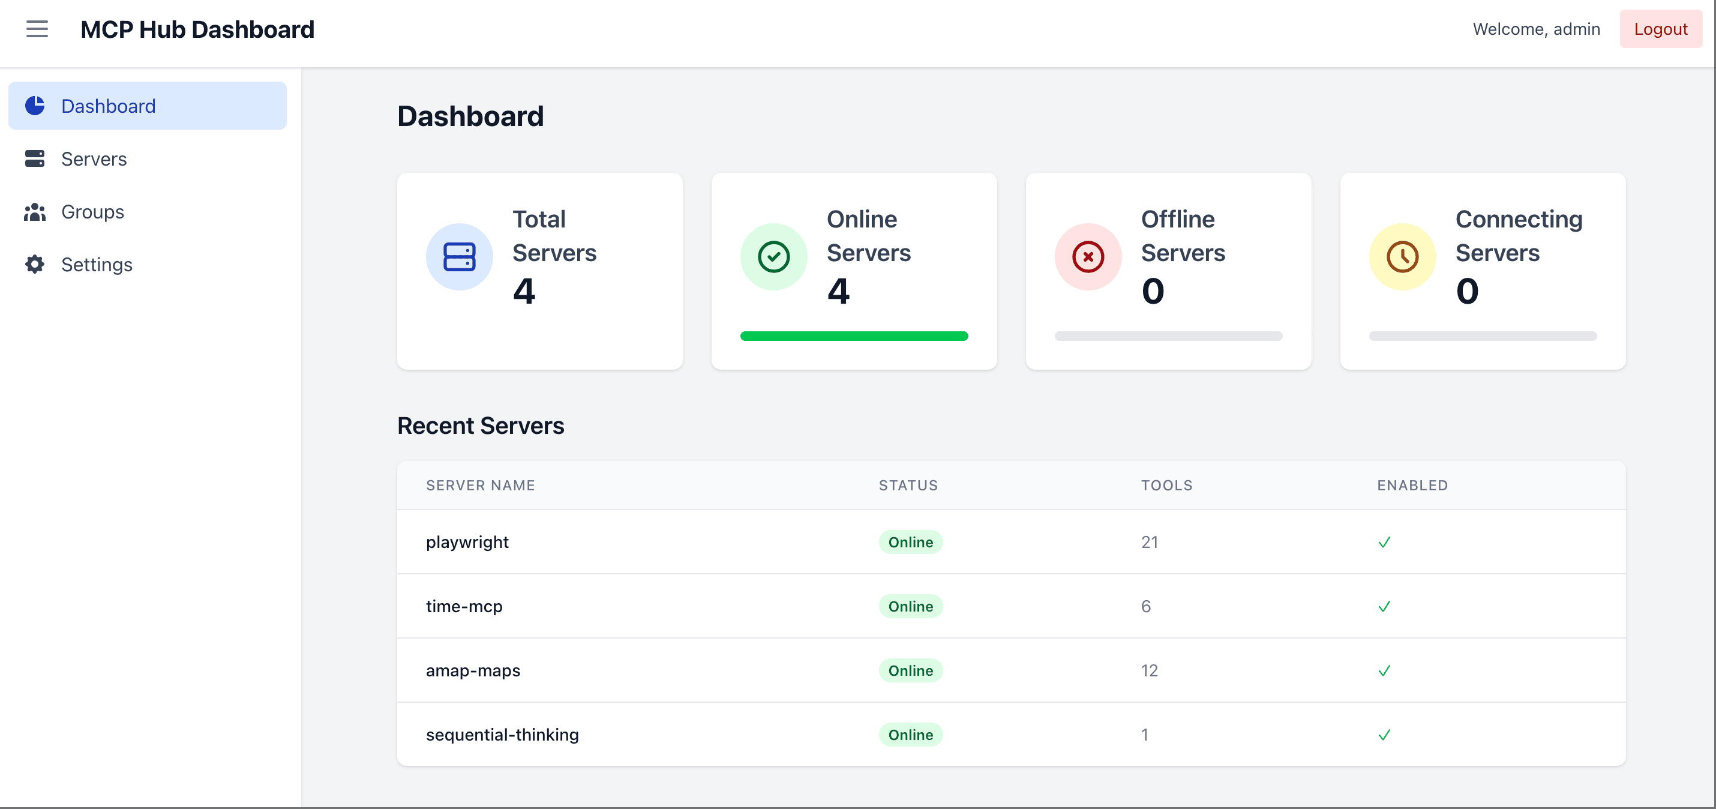The image size is (1716, 809).
Task: Click the Total Servers blue server icon
Action: pos(459,256)
